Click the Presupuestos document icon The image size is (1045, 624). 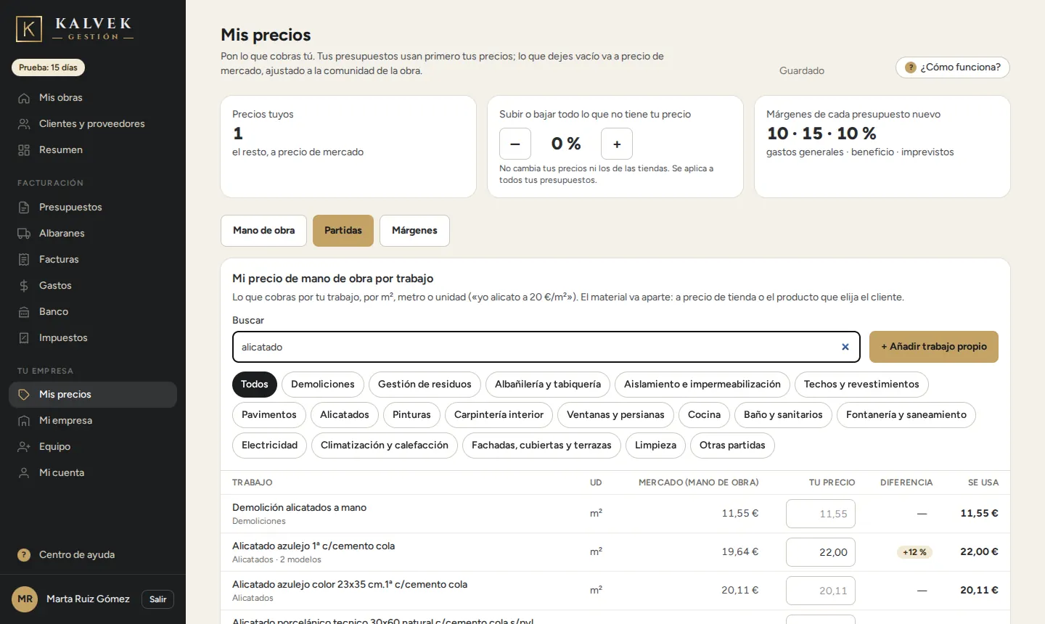(24, 208)
